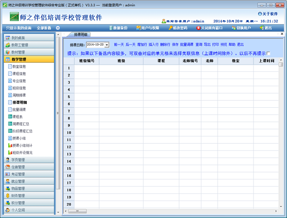Click 关闭所有窗口 to close all windows
This screenshot has width=287, height=218.
(x=210, y=28)
